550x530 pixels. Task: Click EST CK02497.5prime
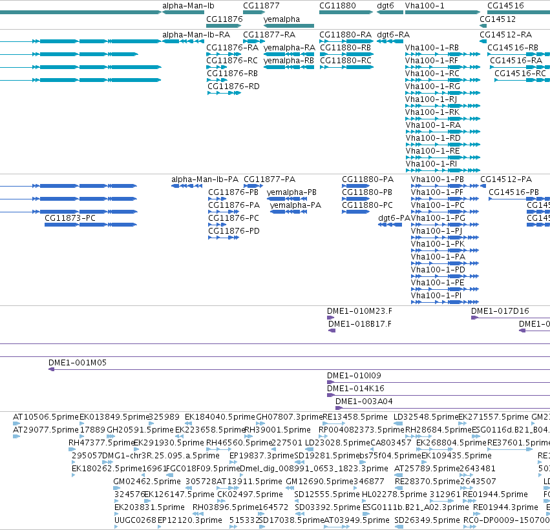point(250,494)
